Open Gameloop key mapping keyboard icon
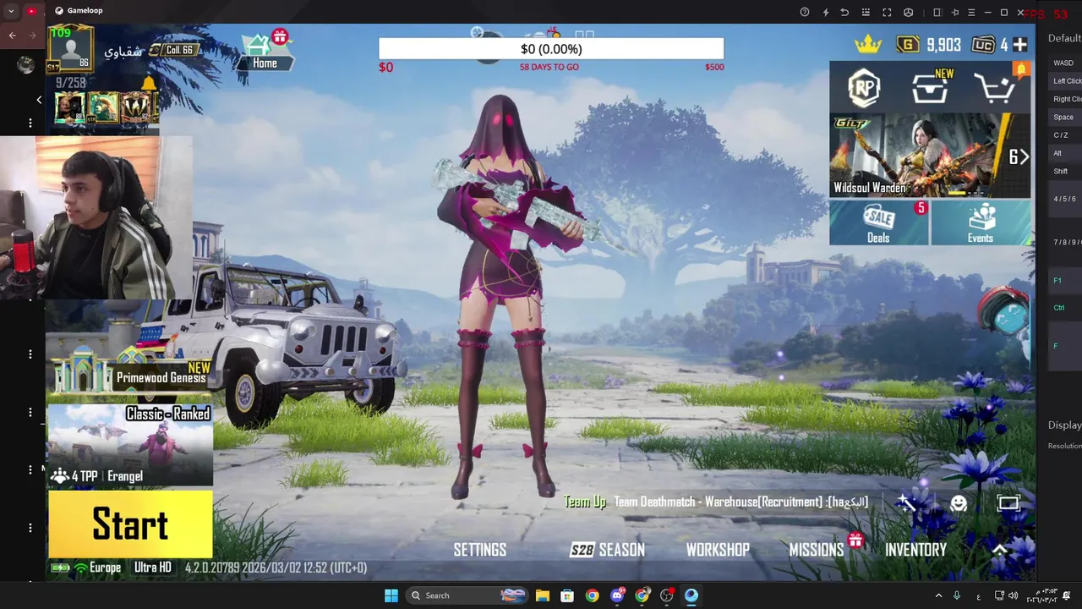1082x609 pixels. [866, 12]
